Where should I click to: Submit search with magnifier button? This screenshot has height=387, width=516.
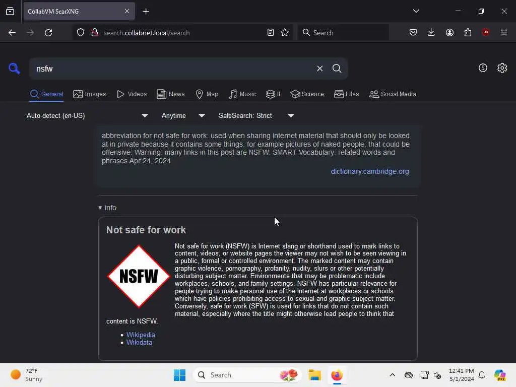[x=337, y=69]
